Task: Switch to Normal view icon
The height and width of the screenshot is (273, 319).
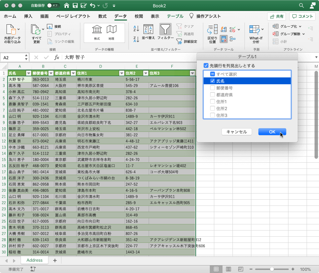Action: point(216,269)
